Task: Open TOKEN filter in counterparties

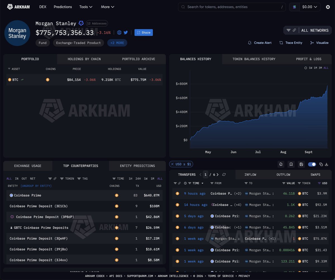Action: tap(67, 179)
